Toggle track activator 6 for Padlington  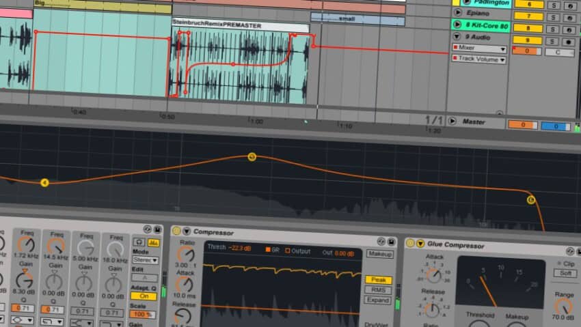[x=529, y=3]
